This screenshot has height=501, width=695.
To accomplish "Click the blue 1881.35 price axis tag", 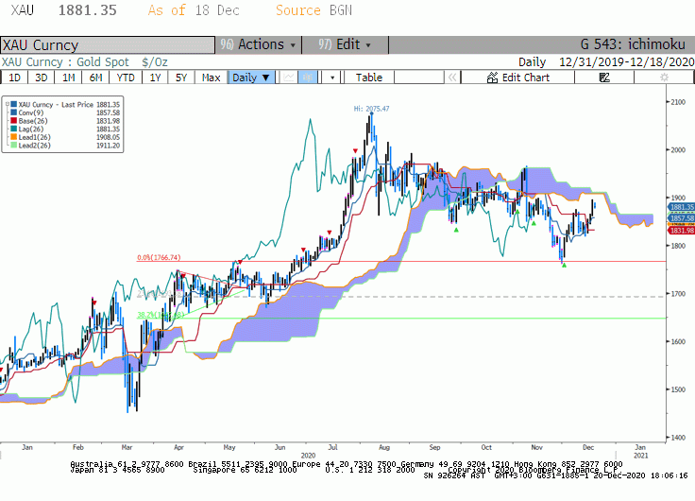I will coord(681,207).
